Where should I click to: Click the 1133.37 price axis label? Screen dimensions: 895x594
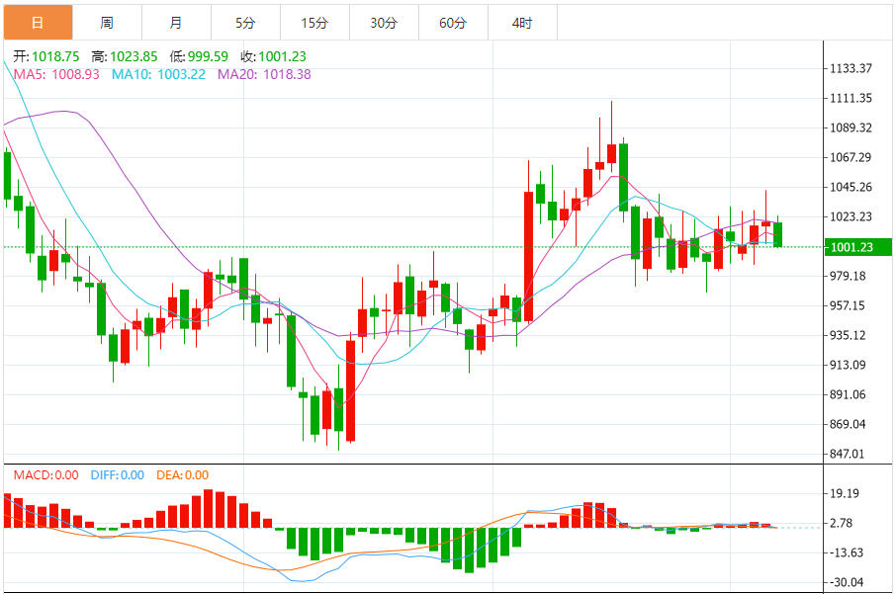tap(850, 68)
